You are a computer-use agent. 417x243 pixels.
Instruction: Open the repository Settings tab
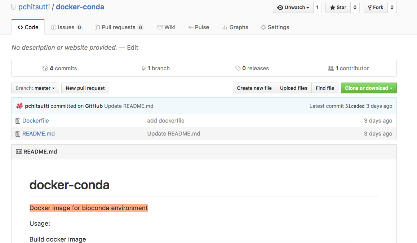tap(275, 27)
